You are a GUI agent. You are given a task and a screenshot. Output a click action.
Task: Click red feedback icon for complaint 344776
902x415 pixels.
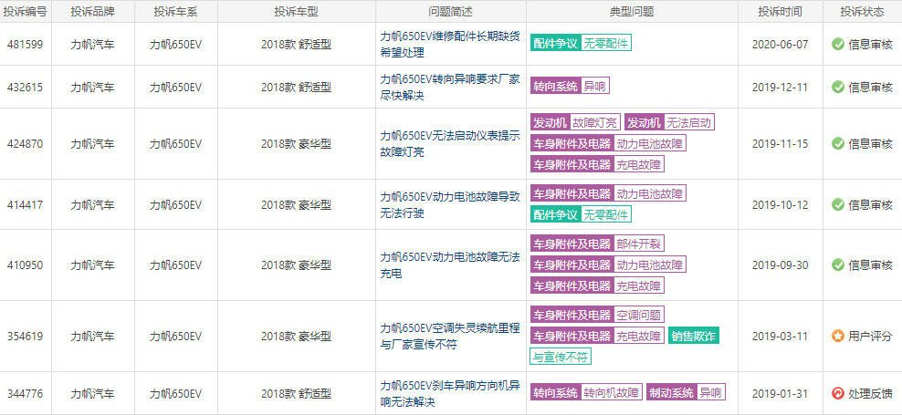click(837, 393)
